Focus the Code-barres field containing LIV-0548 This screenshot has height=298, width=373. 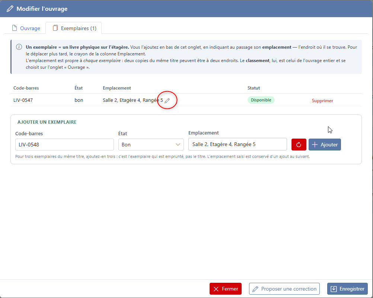click(64, 145)
